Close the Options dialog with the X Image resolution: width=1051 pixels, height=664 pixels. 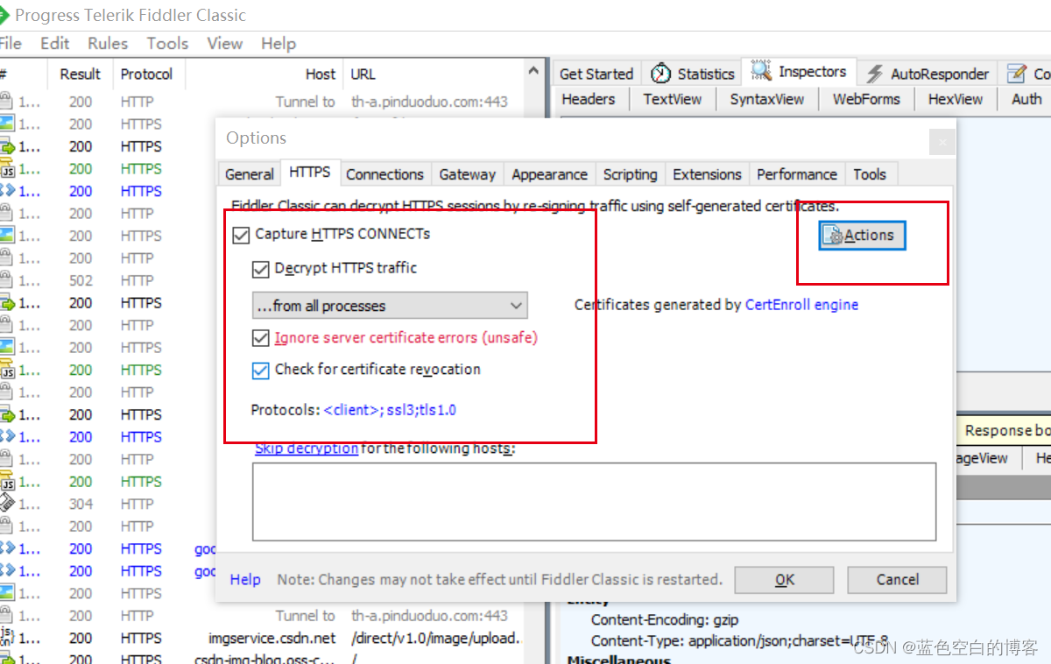coord(942,141)
